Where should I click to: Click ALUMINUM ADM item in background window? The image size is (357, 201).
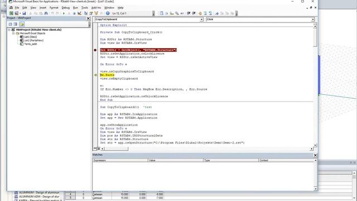tap(39, 197)
